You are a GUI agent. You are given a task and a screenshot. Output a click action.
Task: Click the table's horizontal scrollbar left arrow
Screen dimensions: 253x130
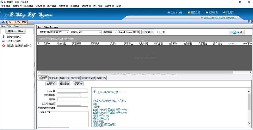point(39,72)
